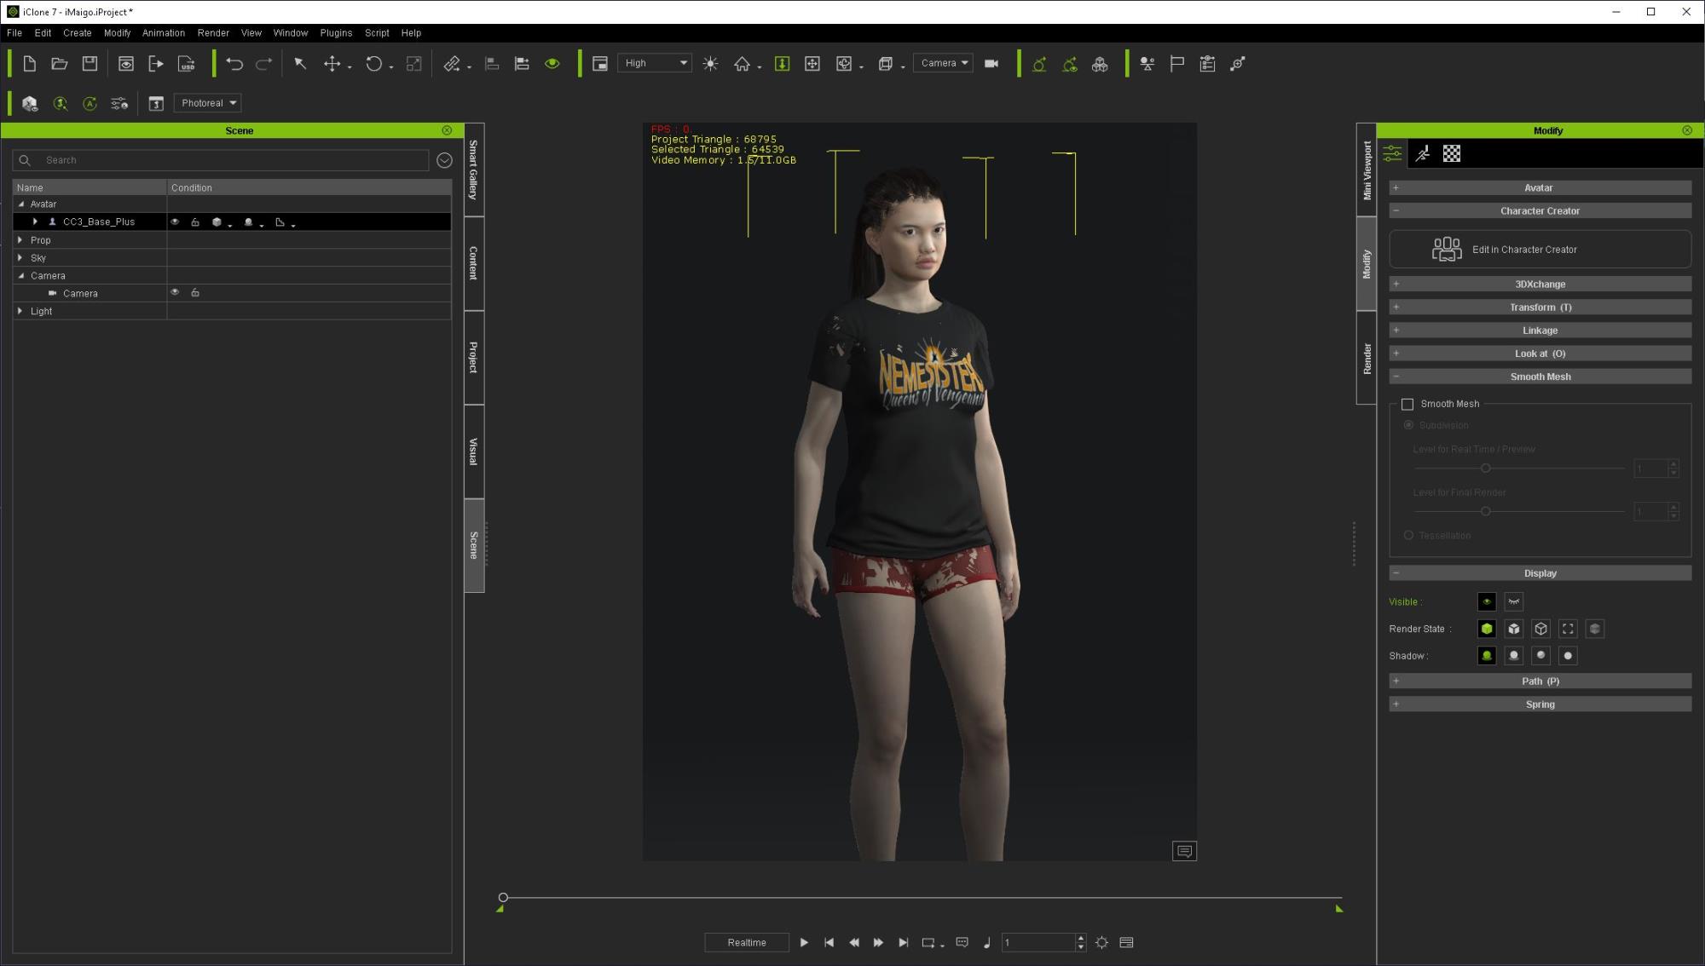Switch to the Render side tab
Screen dimensions: 1705x966
point(1367,358)
